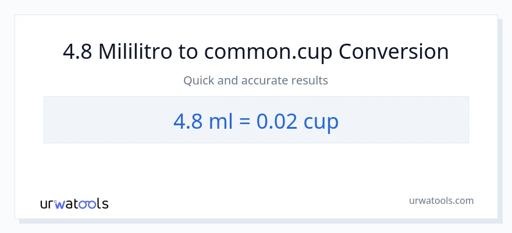
Task: Open the urwatools.com link
Action: pos(440,200)
